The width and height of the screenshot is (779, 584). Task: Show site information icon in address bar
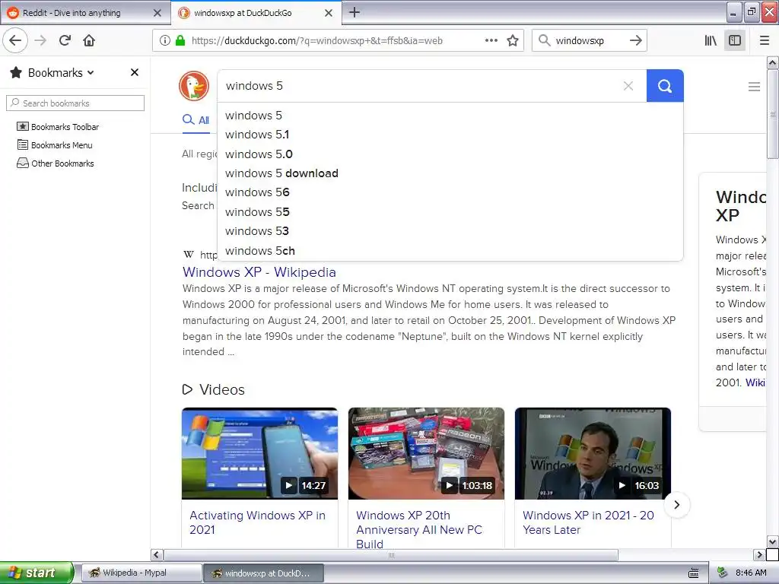point(164,41)
